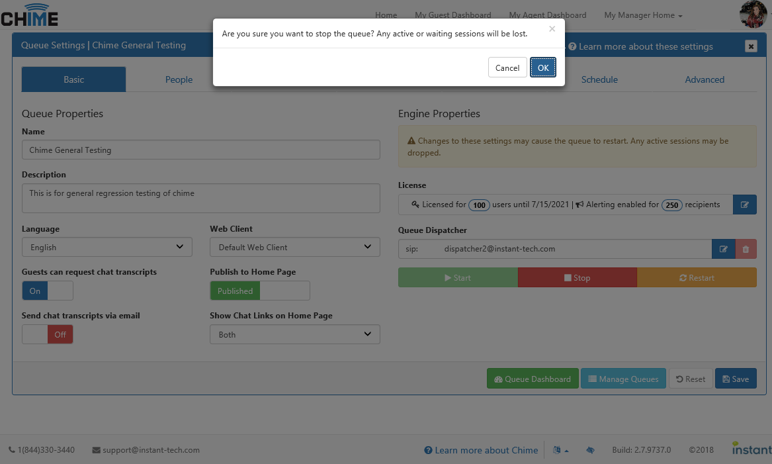The width and height of the screenshot is (772, 464).
Task: Click the low-vision eye icon in the footer
Action: point(590,449)
